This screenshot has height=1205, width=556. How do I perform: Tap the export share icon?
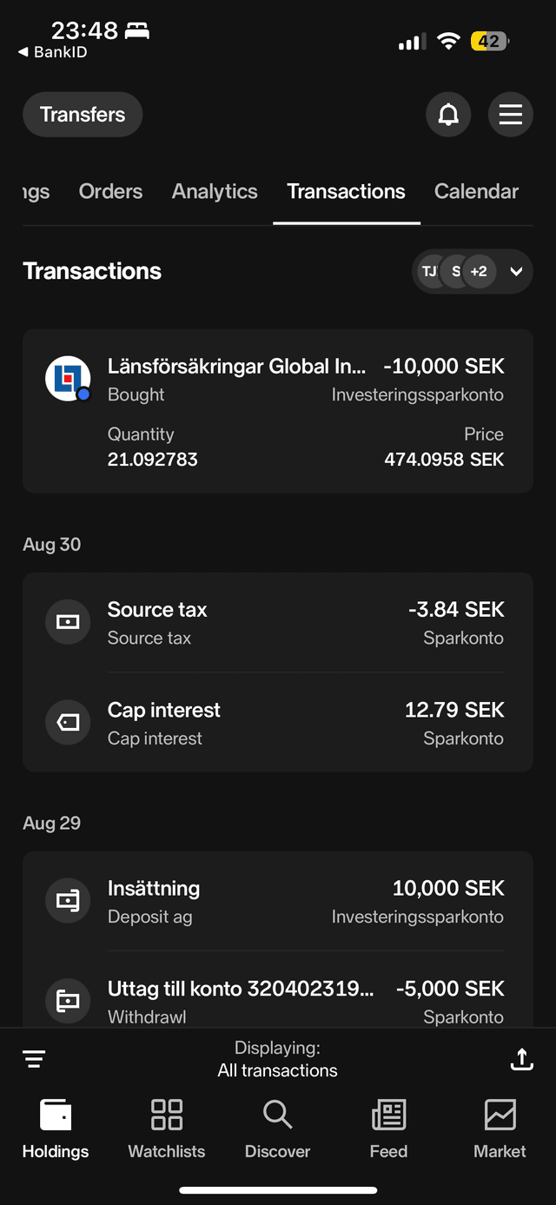click(521, 1059)
